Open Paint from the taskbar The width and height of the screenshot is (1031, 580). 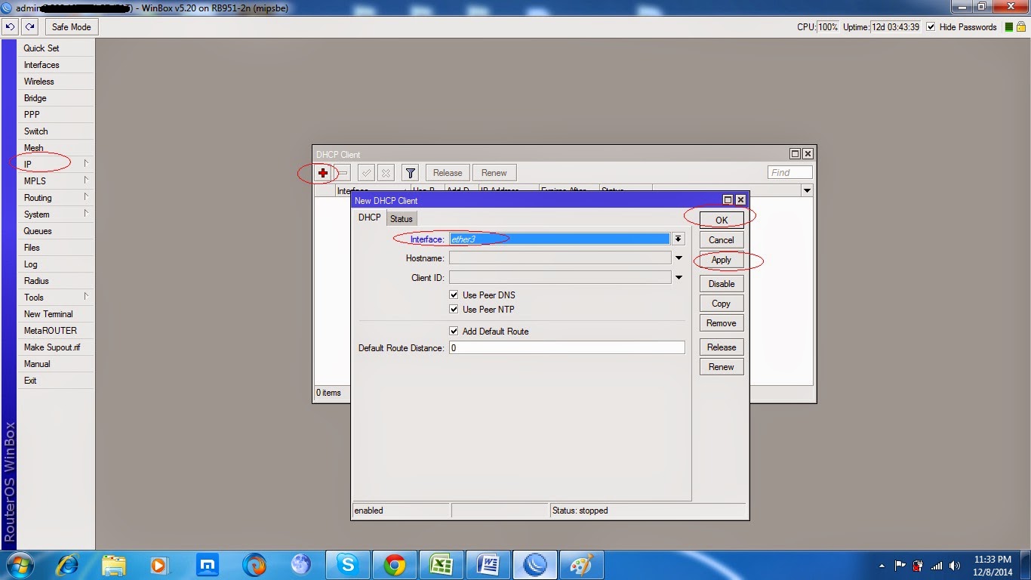point(582,565)
